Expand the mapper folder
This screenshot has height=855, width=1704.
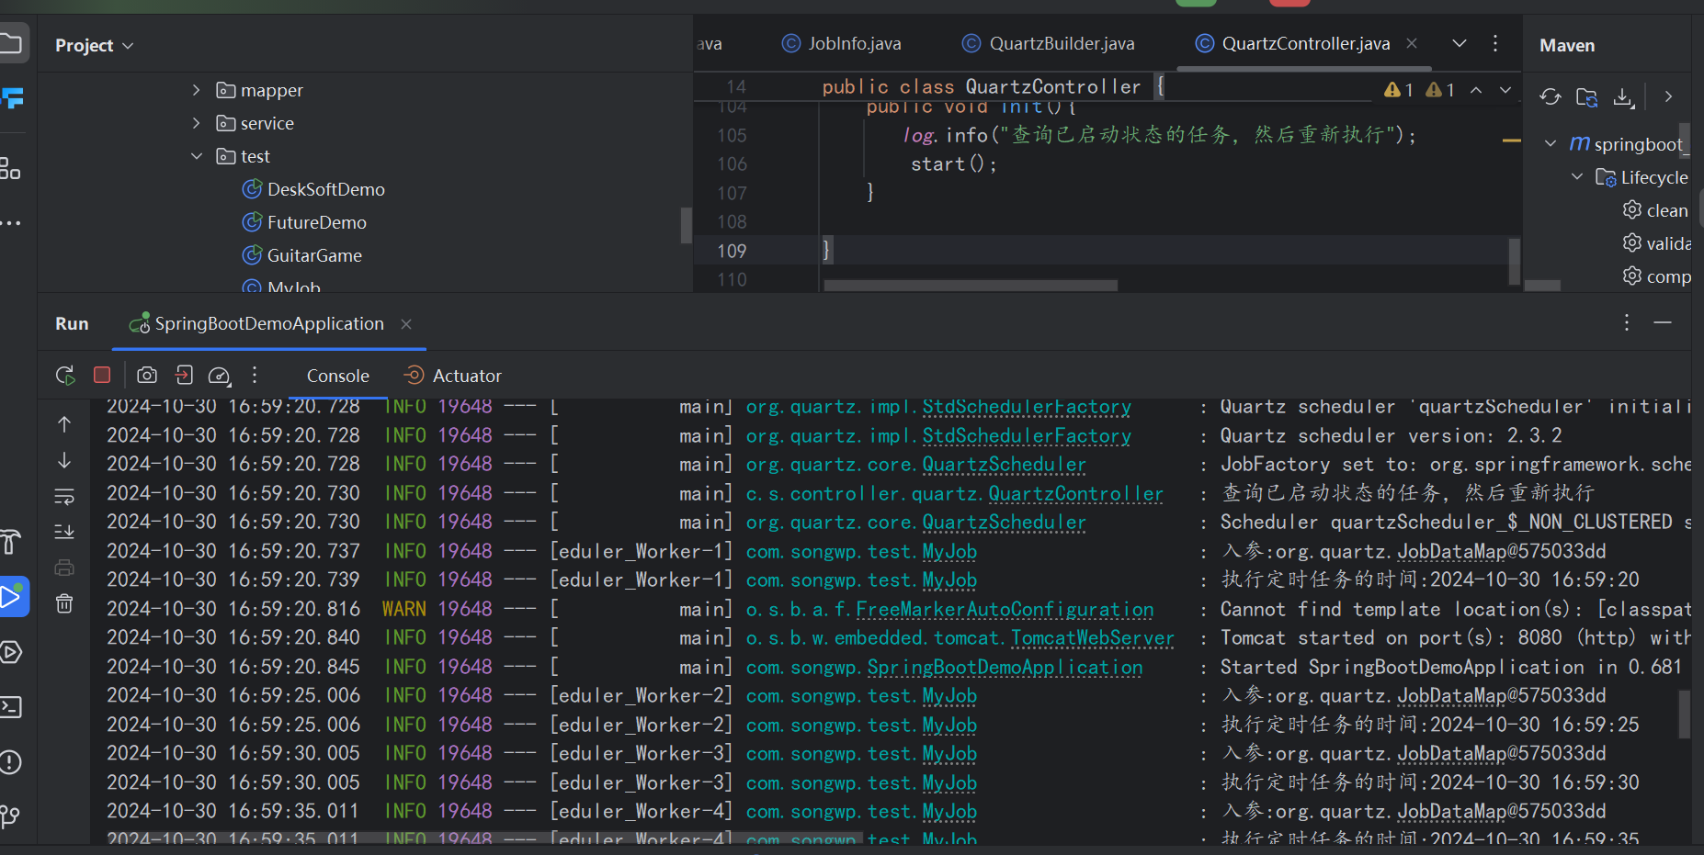196,90
